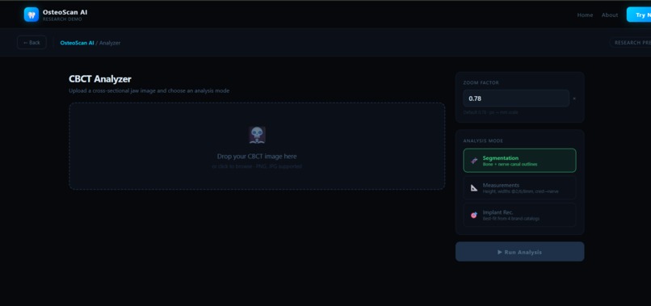This screenshot has width=651, height=306.
Task: Open the Home navigation link
Action: pos(585,15)
